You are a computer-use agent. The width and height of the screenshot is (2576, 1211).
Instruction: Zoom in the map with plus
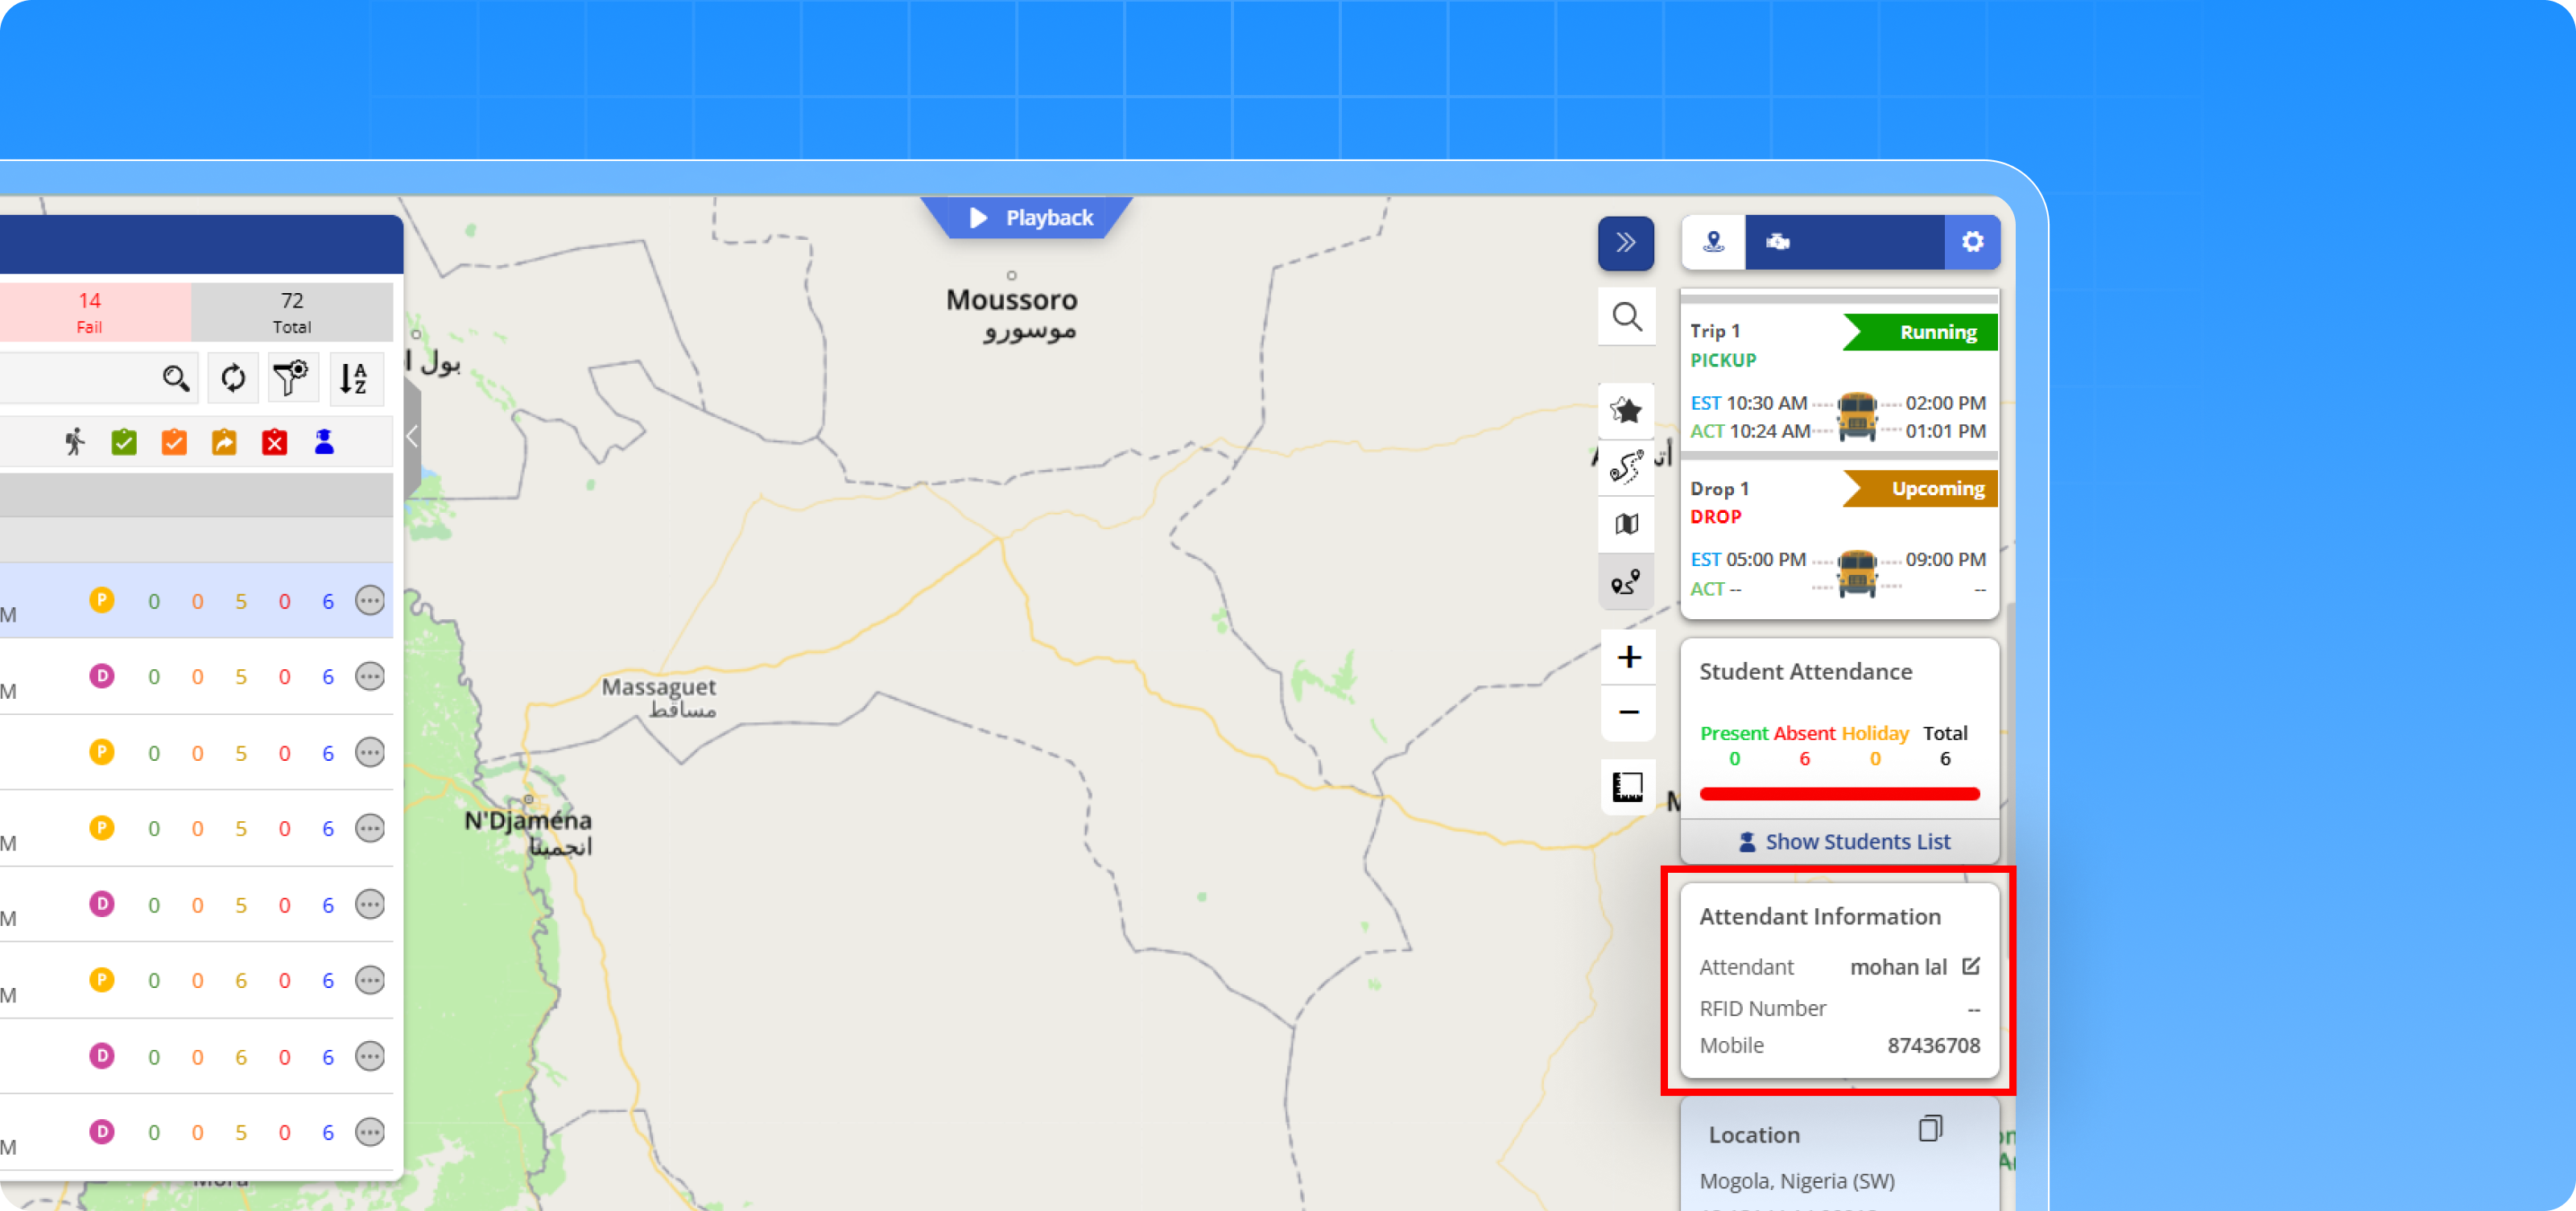(x=1628, y=657)
